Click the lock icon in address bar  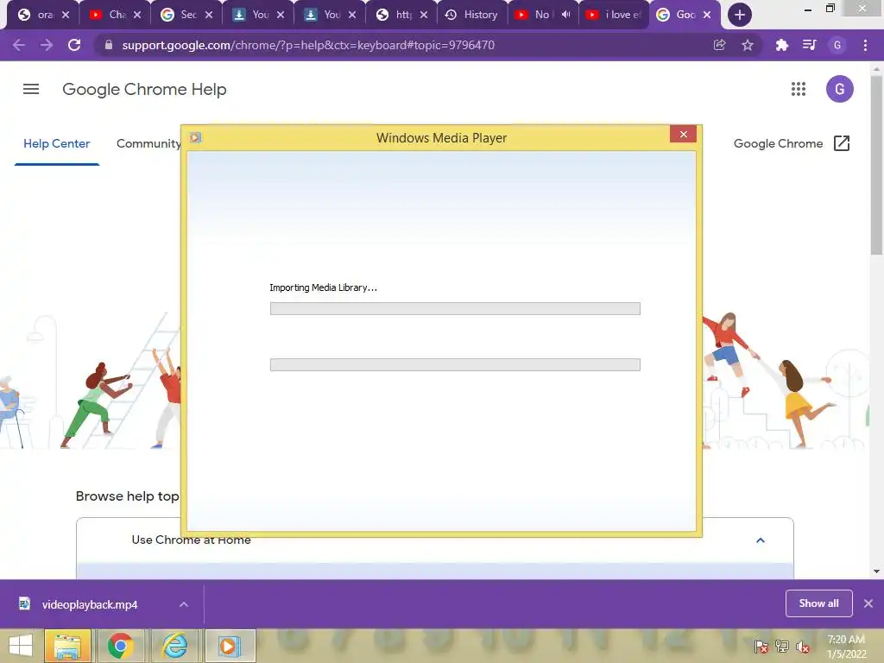pos(109,45)
